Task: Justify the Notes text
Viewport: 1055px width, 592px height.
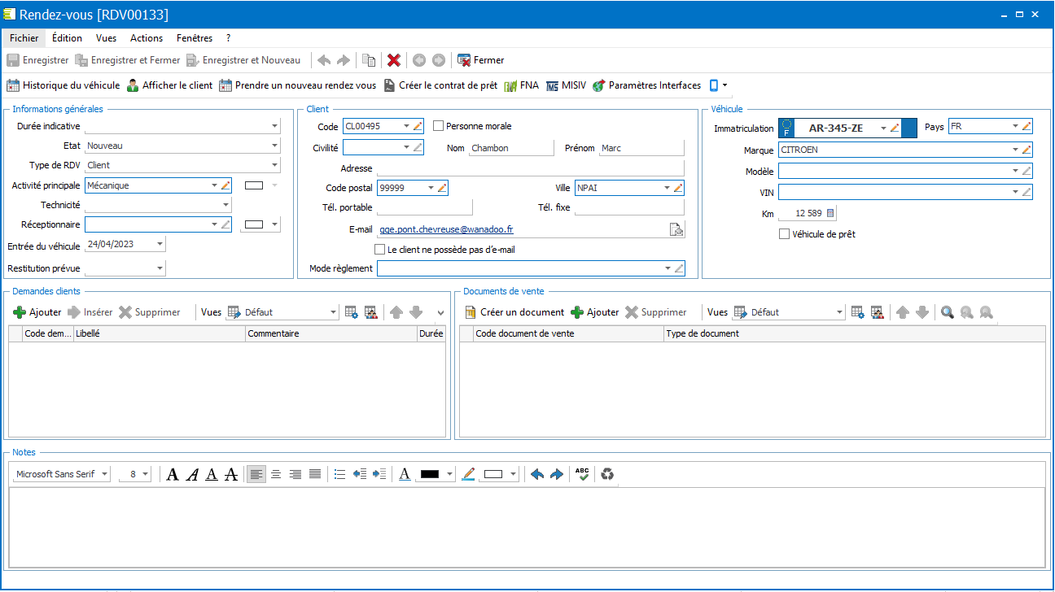Action: click(x=315, y=475)
